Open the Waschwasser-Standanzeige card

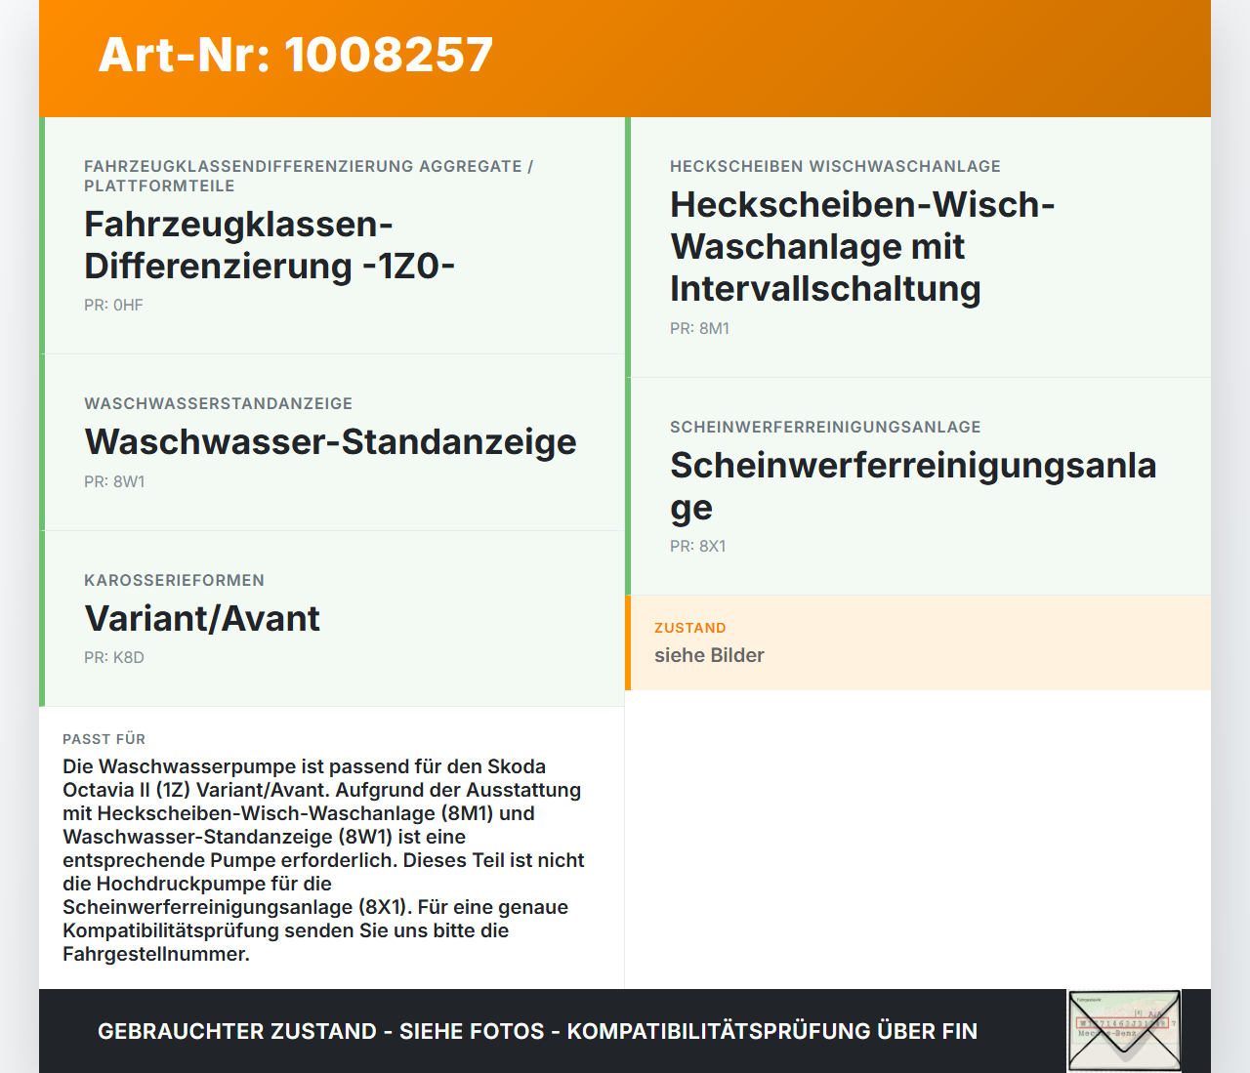[x=331, y=441]
